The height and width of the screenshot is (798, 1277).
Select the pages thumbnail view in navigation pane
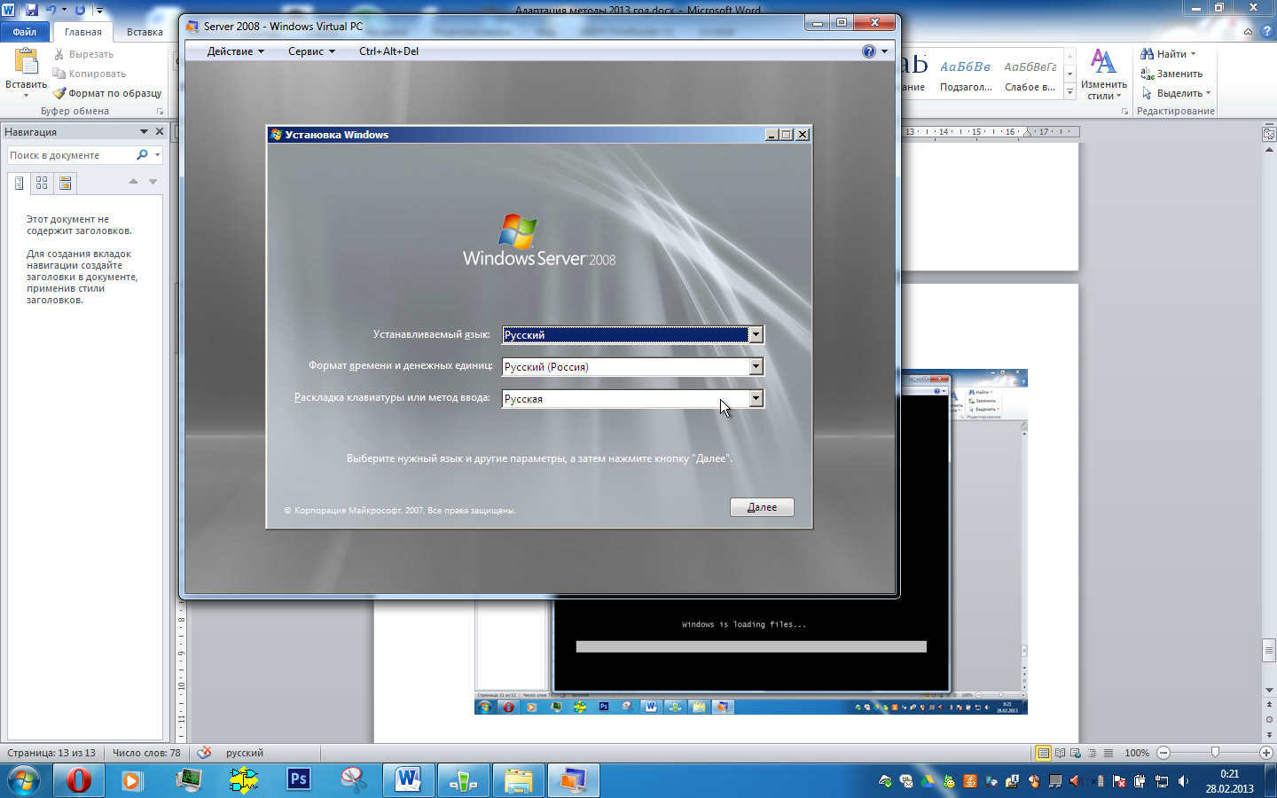42,184
